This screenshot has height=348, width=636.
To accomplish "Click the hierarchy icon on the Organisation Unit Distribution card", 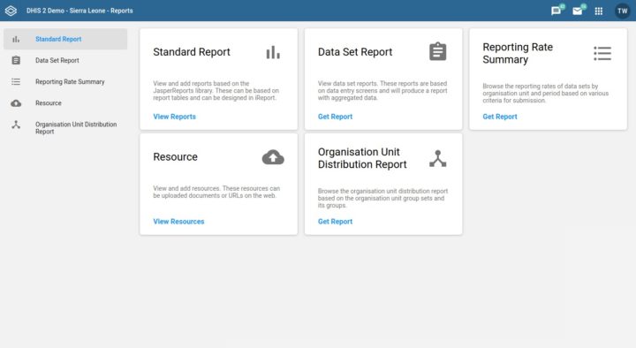I will tap(437, 159).
